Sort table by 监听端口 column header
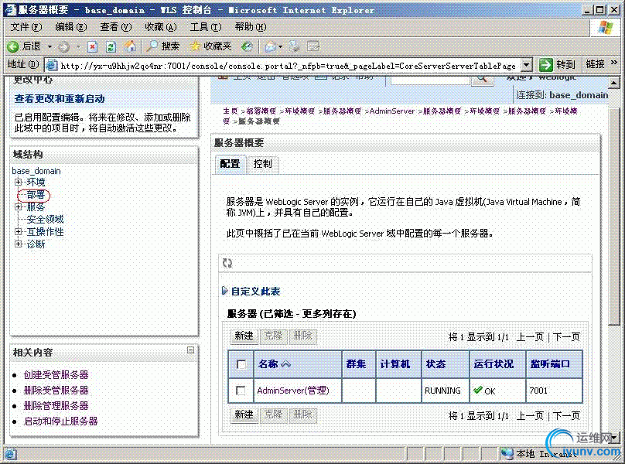Viewport: 625px width, 464px height. click(550, 364)
